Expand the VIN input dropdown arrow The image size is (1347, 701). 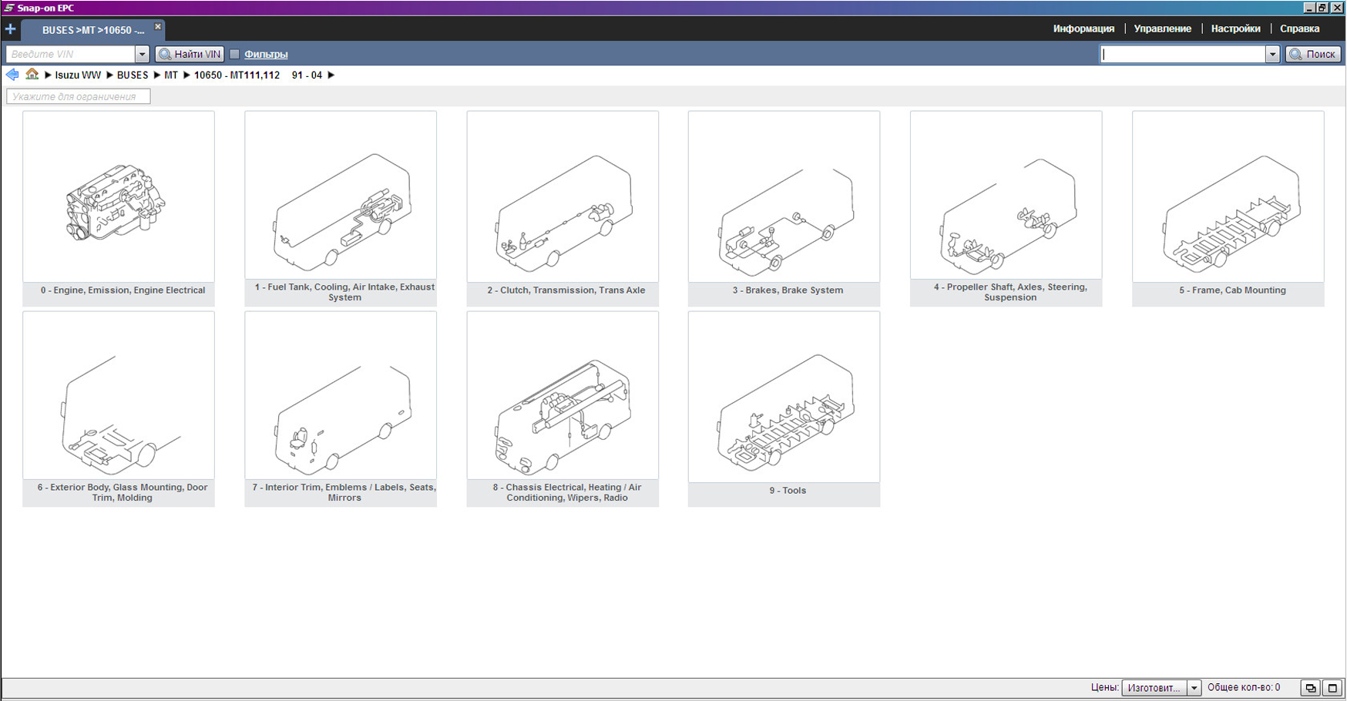[x=142, y=54]
